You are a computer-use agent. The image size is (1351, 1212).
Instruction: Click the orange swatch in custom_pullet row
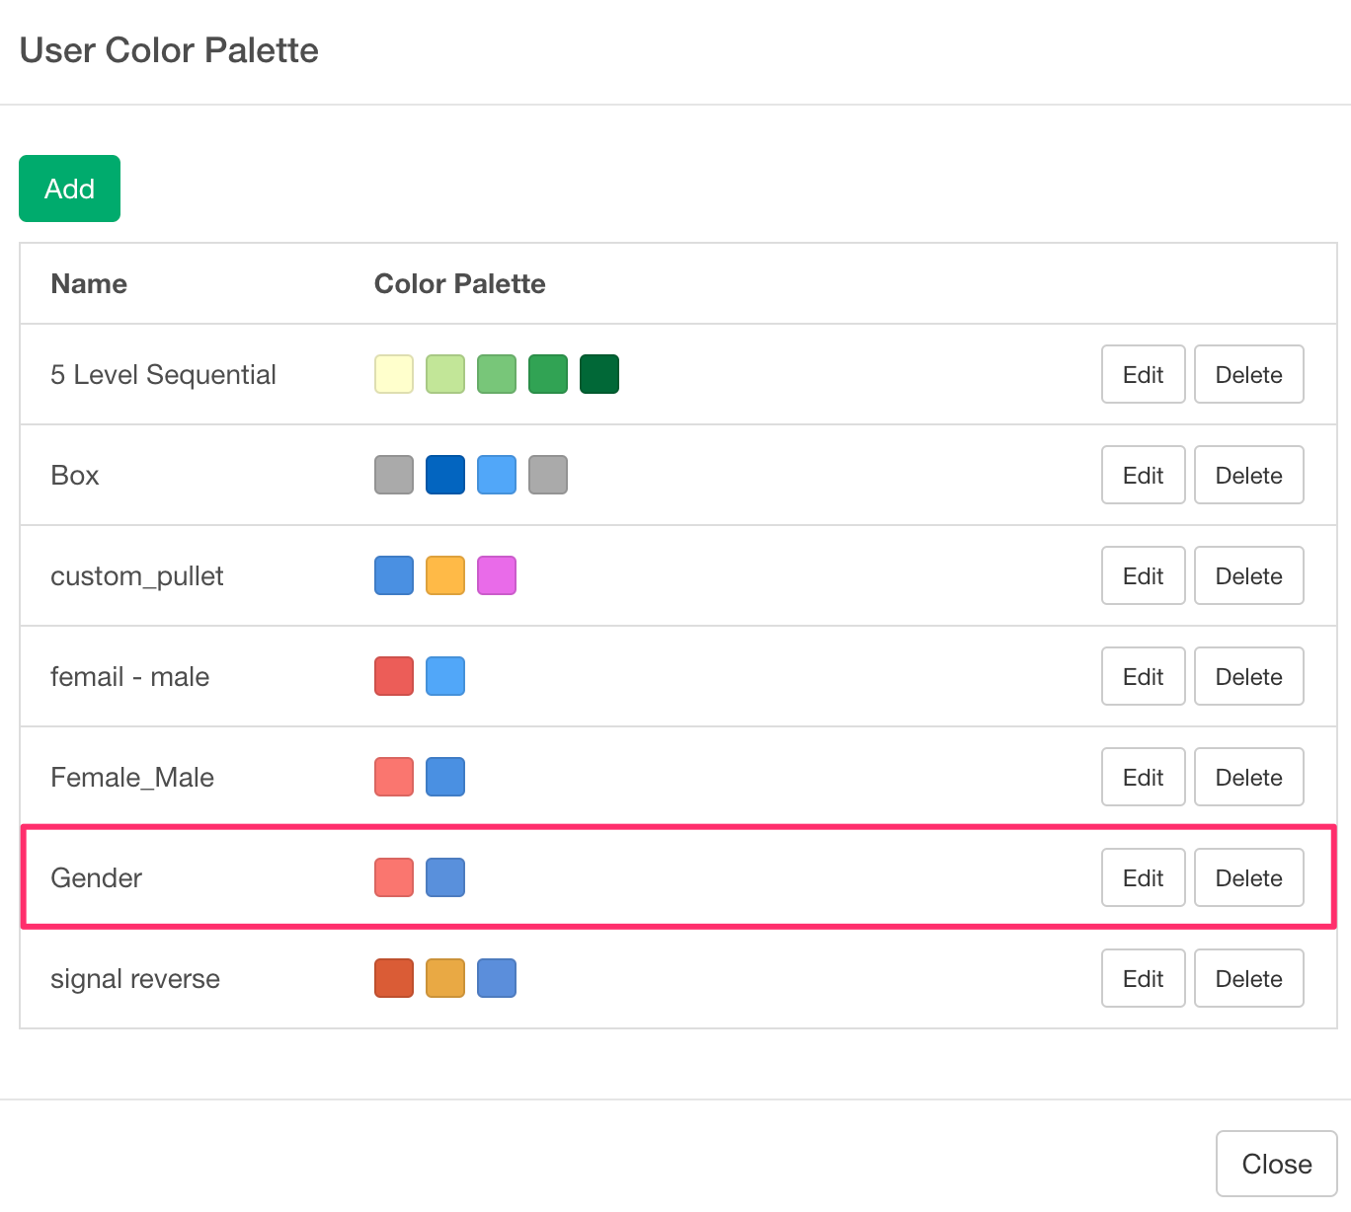445,575
